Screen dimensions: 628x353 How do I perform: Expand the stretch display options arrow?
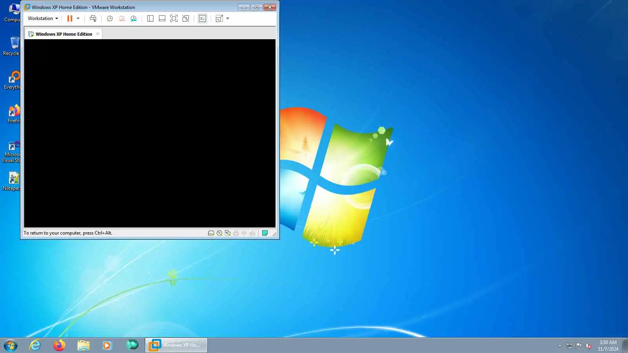coord(228,18)
